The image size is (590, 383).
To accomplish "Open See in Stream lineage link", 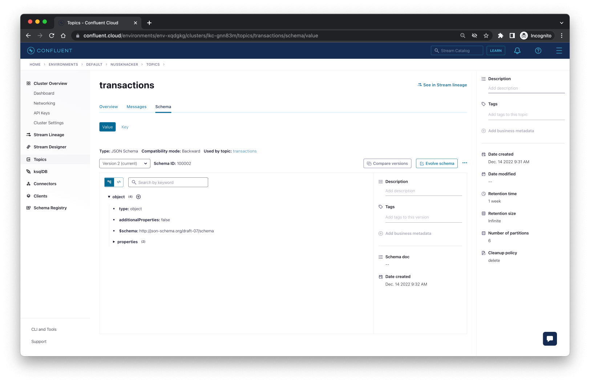I will pos(442,85).
